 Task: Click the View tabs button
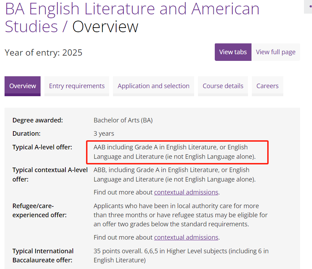pyautogui.click(x=233, y=52)
